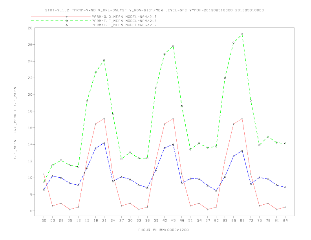Viewport: 311px width, 240px height.
Task: Click the green line's peak marker at hour 45
Action: [173, 46]
